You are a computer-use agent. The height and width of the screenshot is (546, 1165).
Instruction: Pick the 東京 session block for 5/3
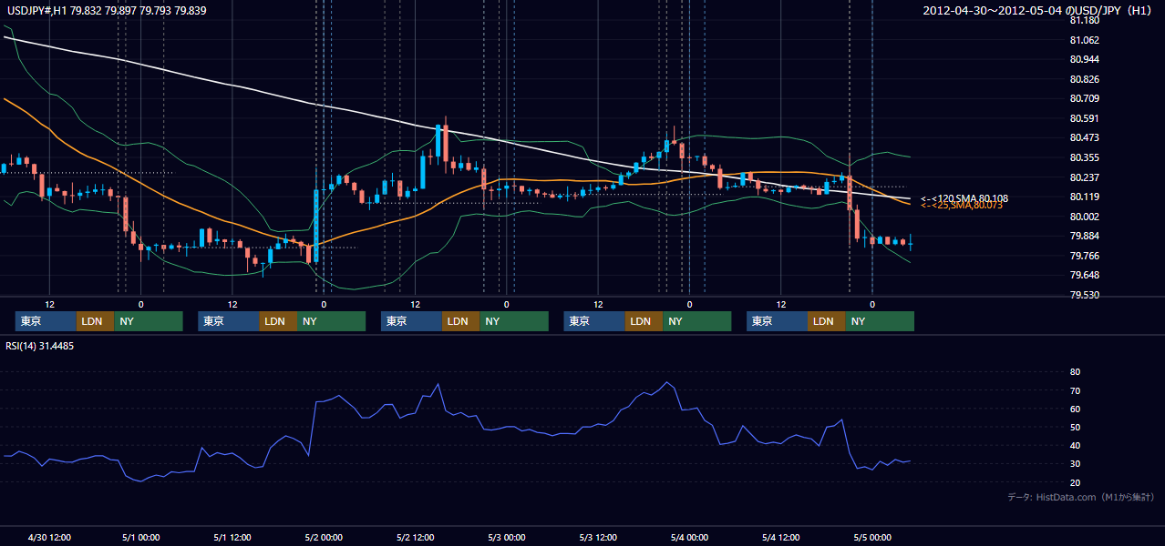click(x=594, y=321)
